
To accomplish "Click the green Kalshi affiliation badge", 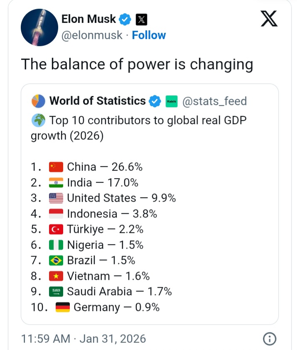I will 172,101.
